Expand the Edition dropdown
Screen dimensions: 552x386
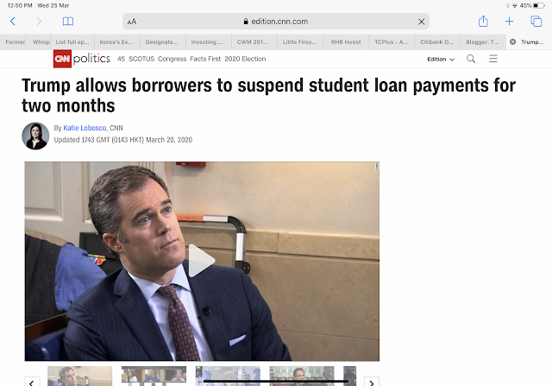click(441, 60)
